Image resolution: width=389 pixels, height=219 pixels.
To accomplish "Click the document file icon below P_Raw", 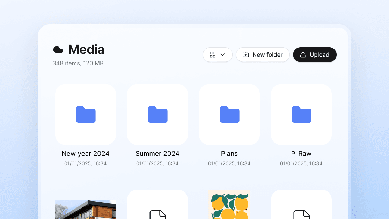I will (x=301, y=213).
